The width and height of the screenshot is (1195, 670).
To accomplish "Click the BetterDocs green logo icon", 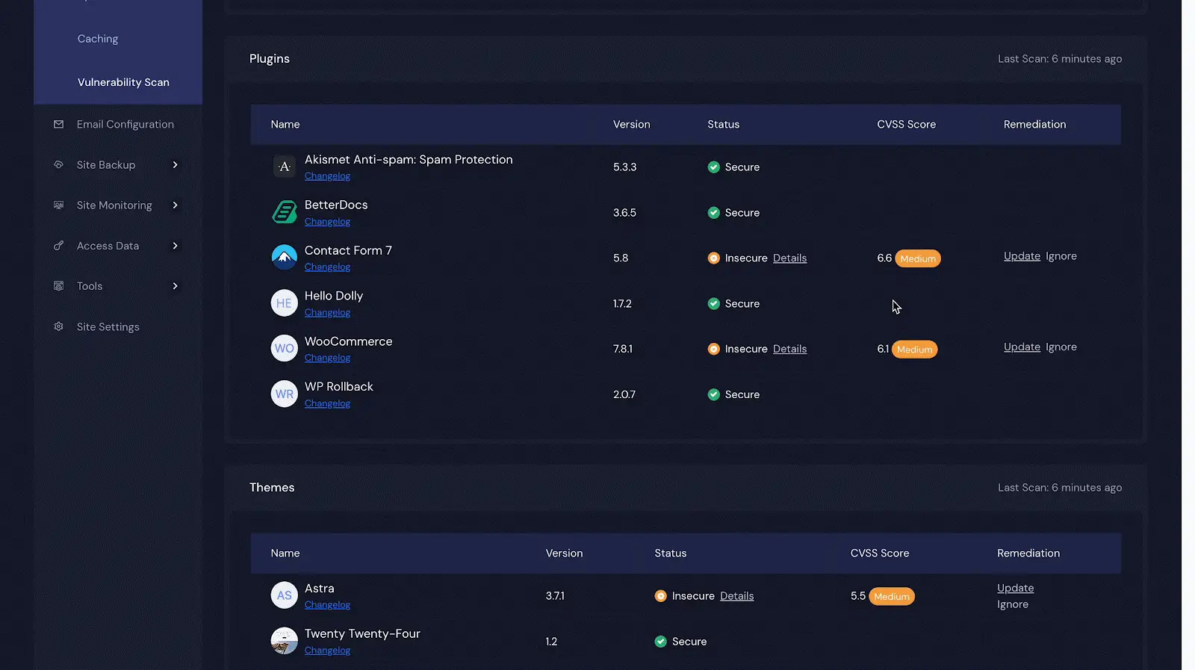I will [x=284, y=212].
